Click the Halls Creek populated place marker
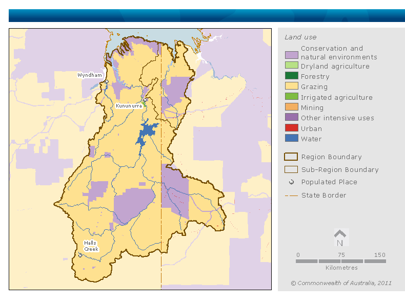Viewport: 405px width, 304px height. click(80, 255)
